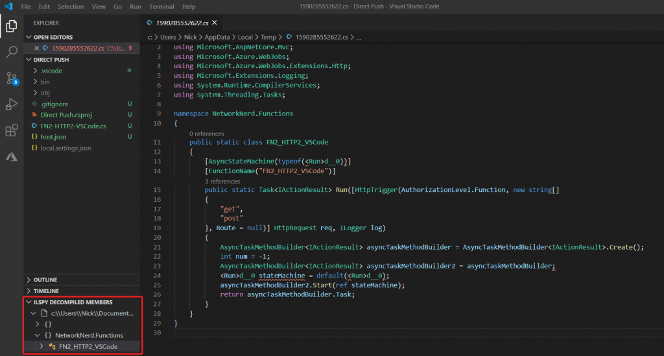Open the Help menu
The image size is (664, 356).
tap(189, 6)
